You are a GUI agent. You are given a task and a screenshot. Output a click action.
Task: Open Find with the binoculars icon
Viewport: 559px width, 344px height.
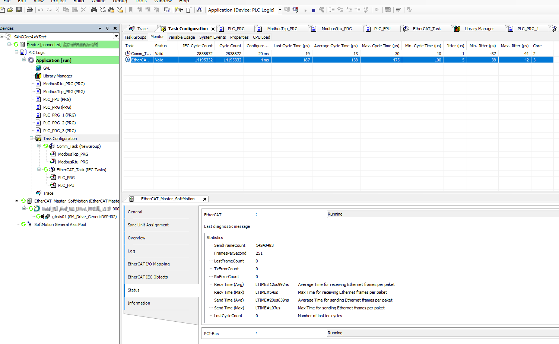(x=94, y=10)
